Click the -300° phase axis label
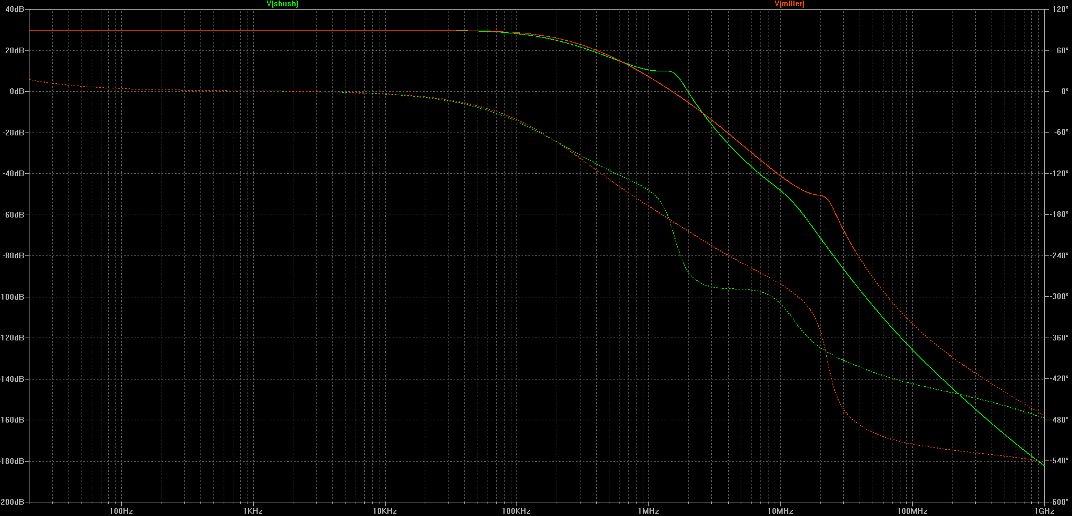 coord(1059,297)
